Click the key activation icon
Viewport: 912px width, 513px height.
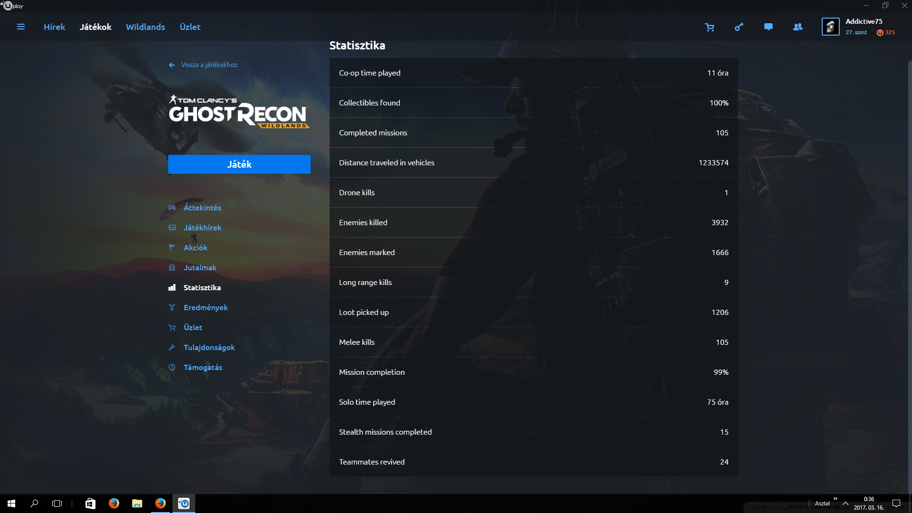739,27
